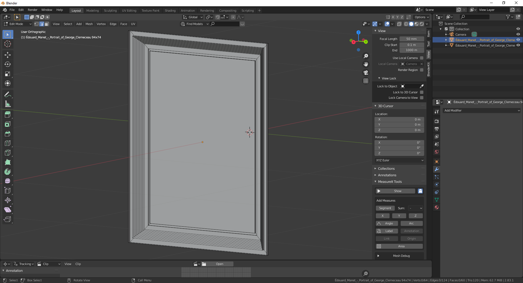Click Open button in clip editor
Image resolution: width=523 pixels, height=283 pixels.
217,264
